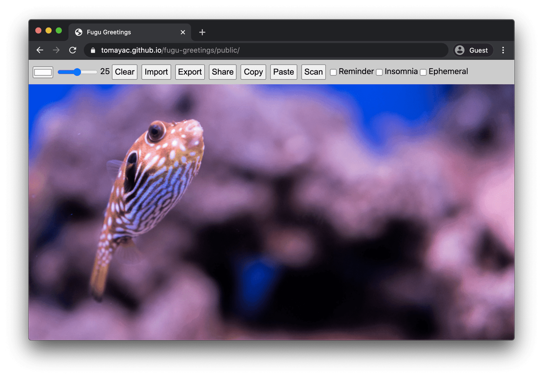Enable the Ephemeral checkbox

pyautogui.click(x=423, y=72)
